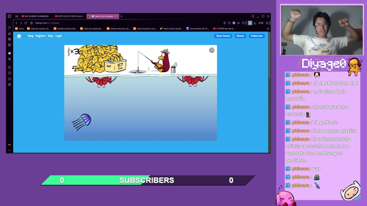The width and height of the screenshot is (367, 206).
Task: Open the Kaoru Hana wa Ri... bookmark
Action: [171, 29]
